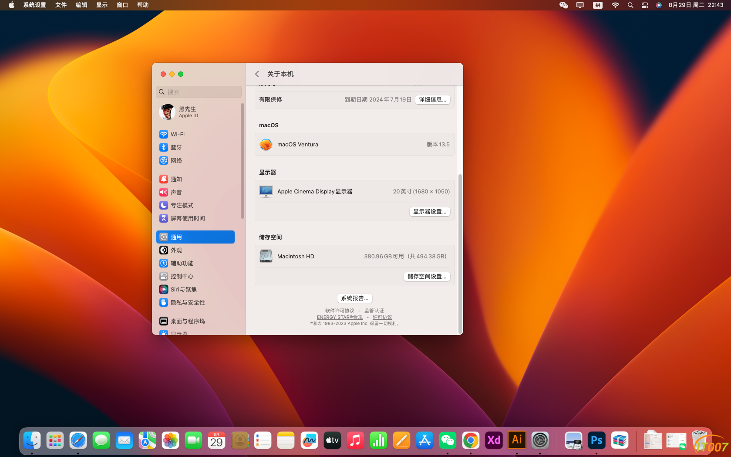This screenshot has height=457, width=731.
Task: Launch FaceTime from the Dock
Action: pyautogui.click(x=193, y=440)
